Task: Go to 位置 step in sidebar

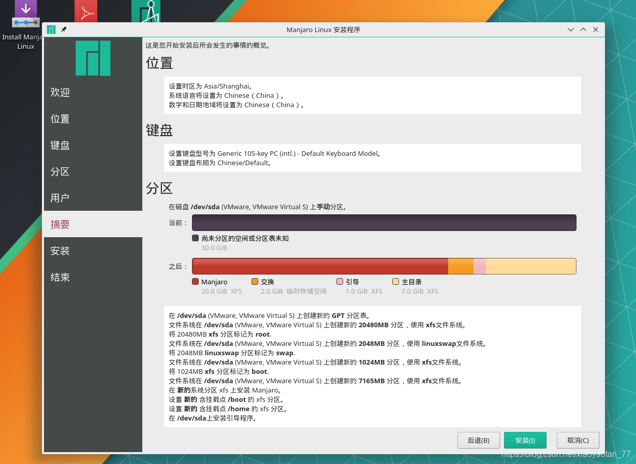Action: (93, 119)
